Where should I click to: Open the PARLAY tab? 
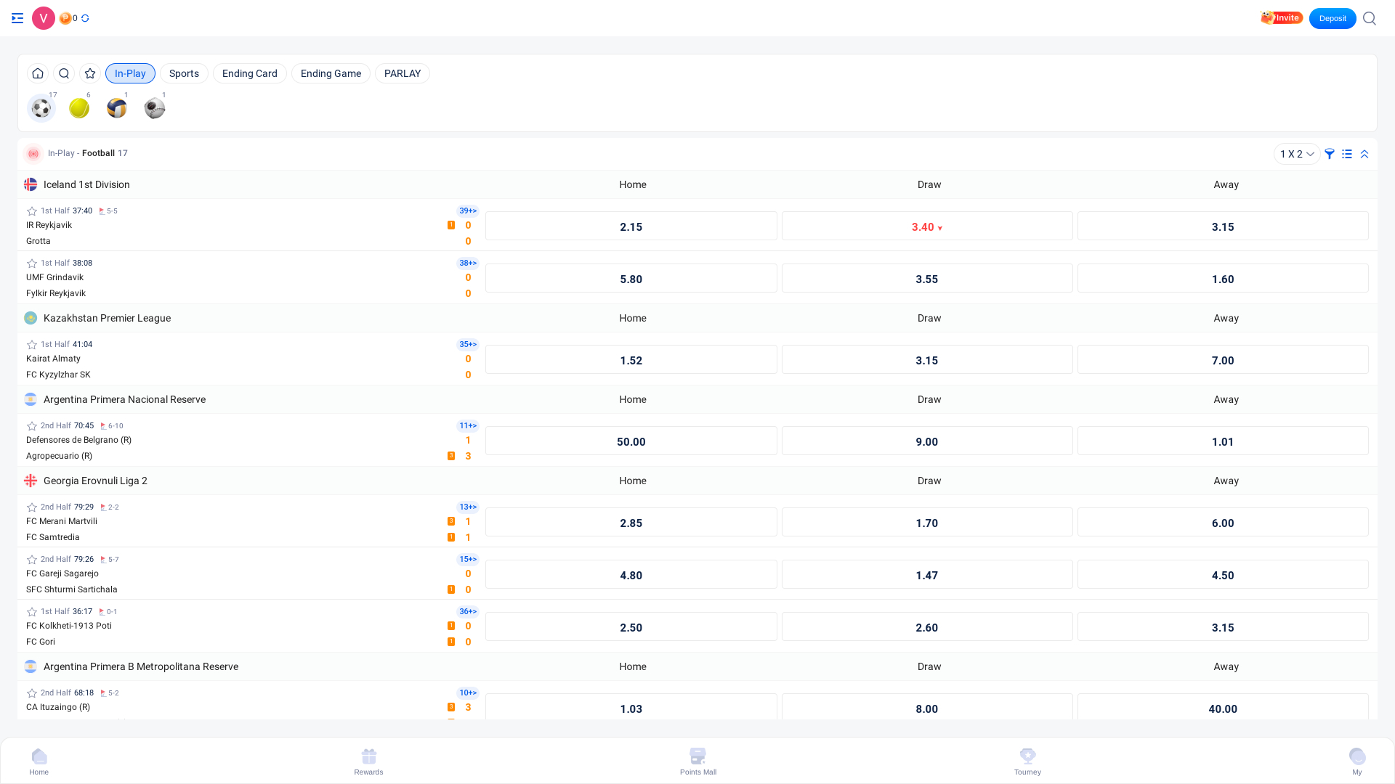point(403,73)
